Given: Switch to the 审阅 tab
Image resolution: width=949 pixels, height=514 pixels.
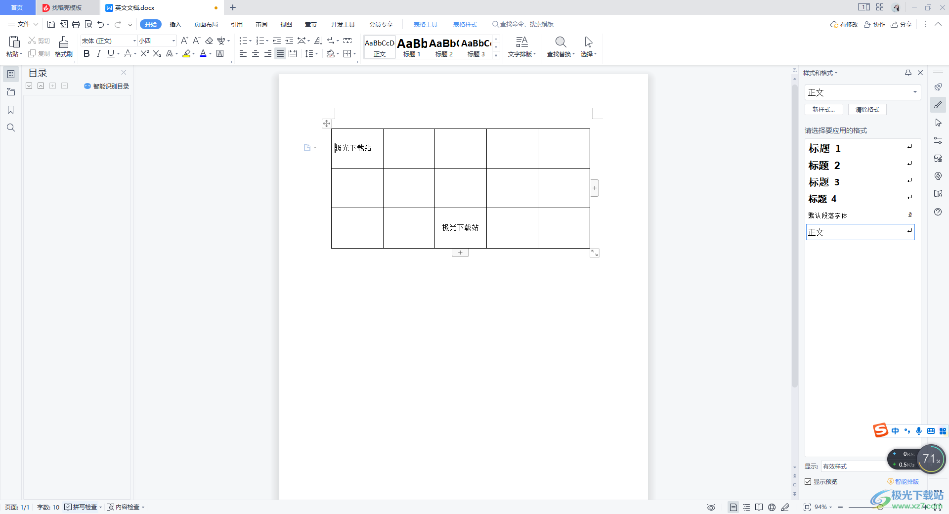Looking at the screenshot, I should click(261, 24).
